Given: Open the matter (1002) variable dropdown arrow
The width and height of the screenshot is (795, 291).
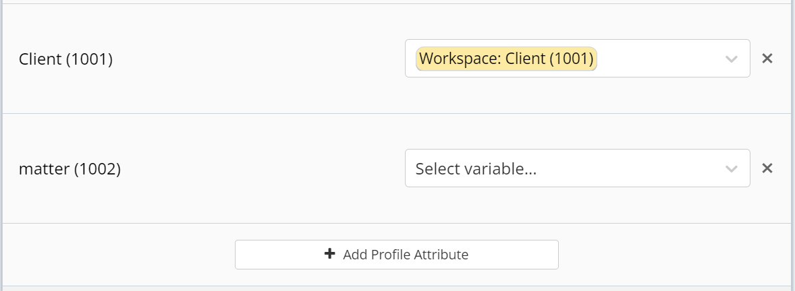Looking at the screenshot, I should [x=731, y=168].
